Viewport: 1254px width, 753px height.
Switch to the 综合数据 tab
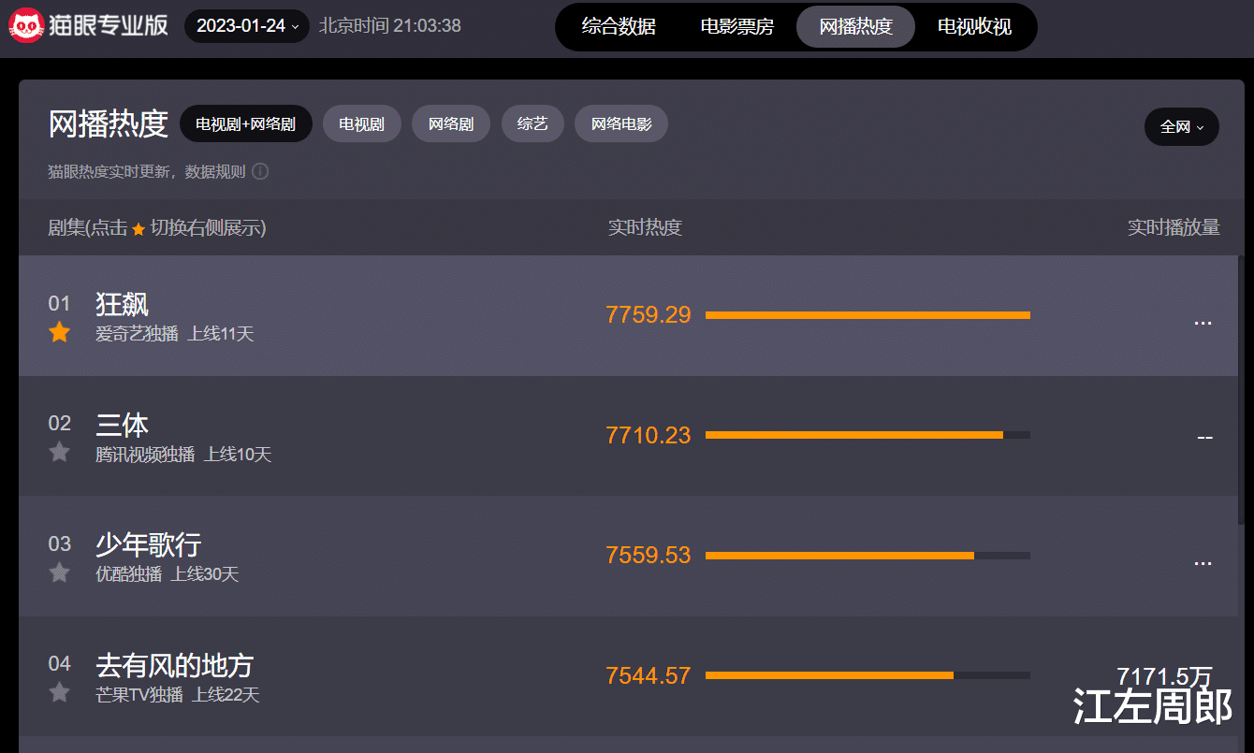click(619, 26)
